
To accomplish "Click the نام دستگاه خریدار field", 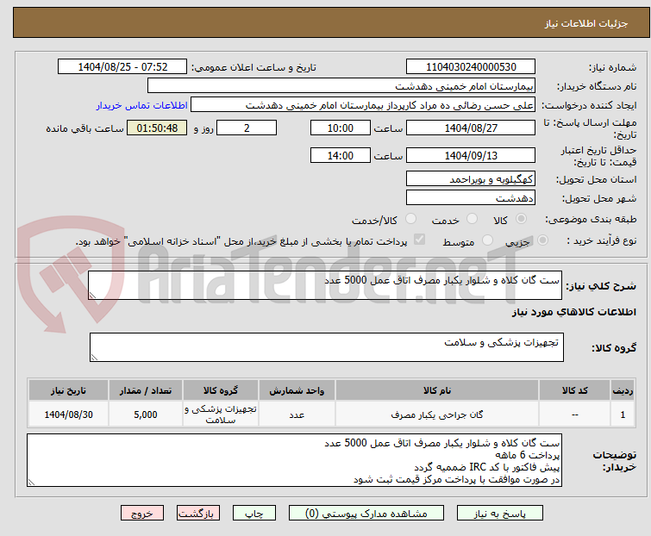I will pyautogui.click(x=341, y=86).
